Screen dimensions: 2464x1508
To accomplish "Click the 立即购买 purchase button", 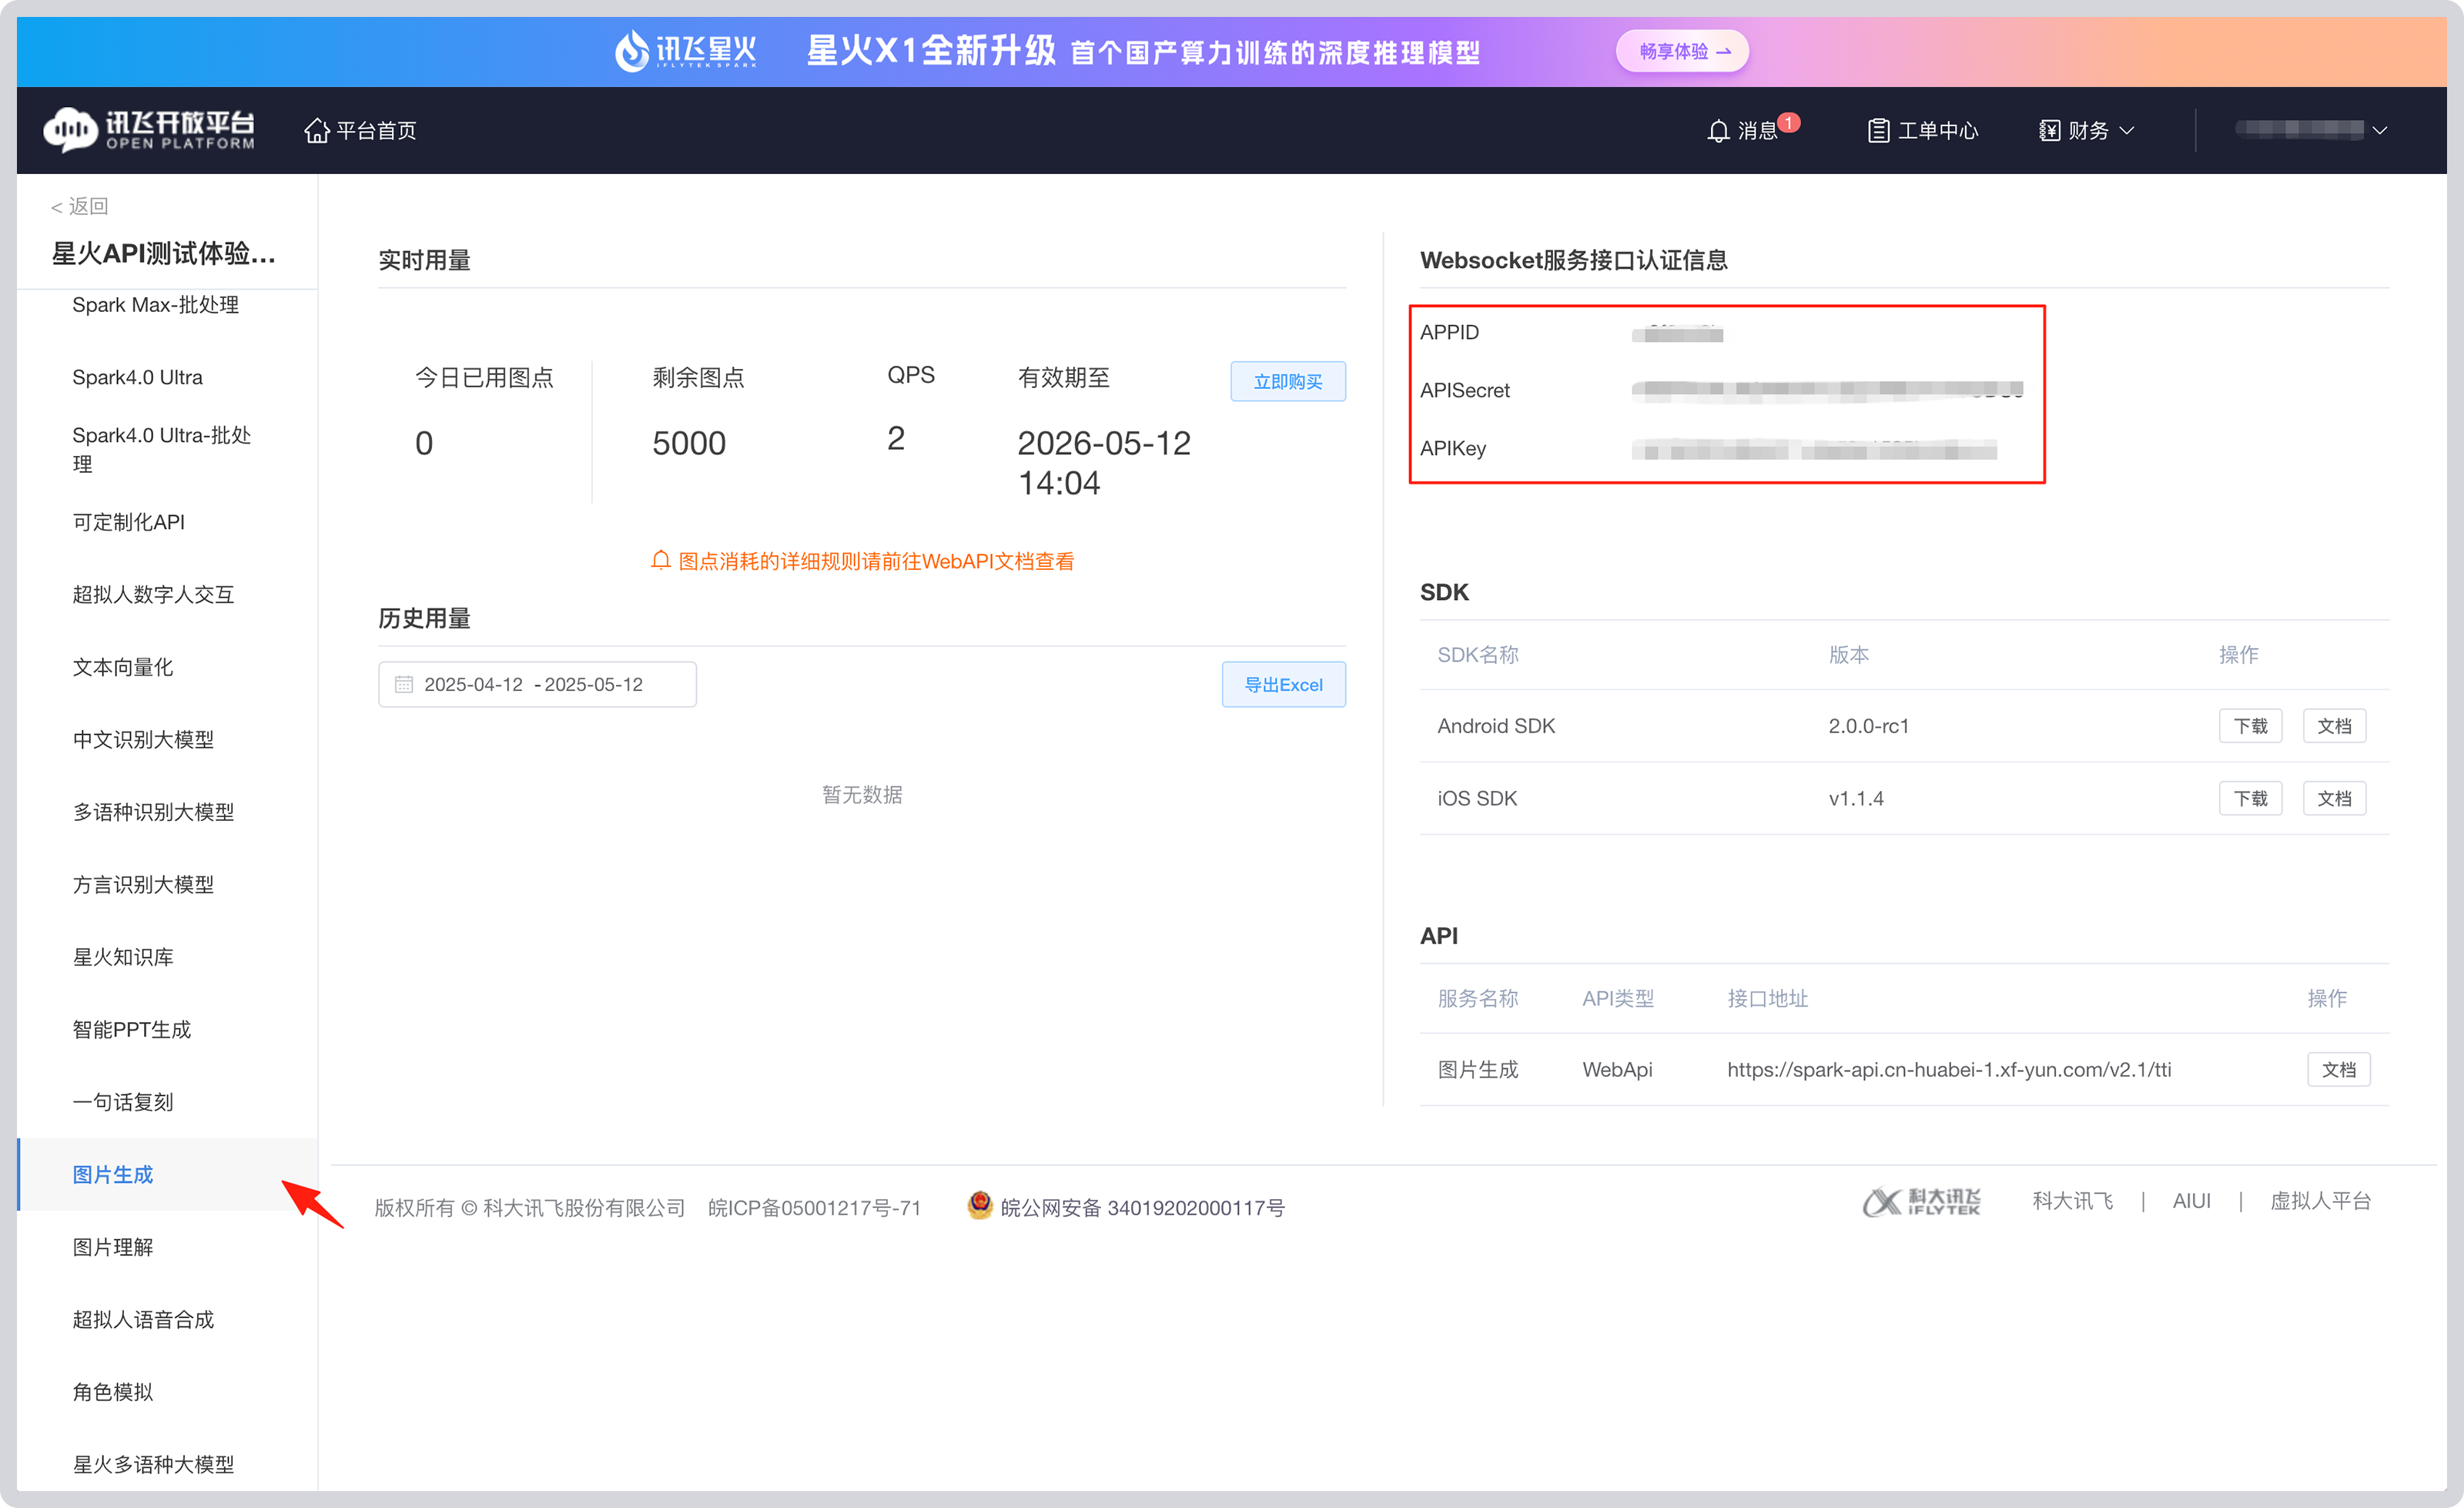I will tap(1288, 381).
